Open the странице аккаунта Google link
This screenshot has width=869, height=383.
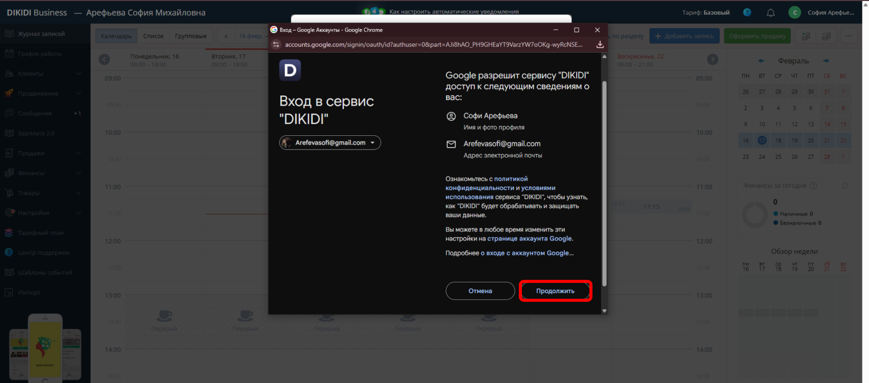click(x=529, y=238)
